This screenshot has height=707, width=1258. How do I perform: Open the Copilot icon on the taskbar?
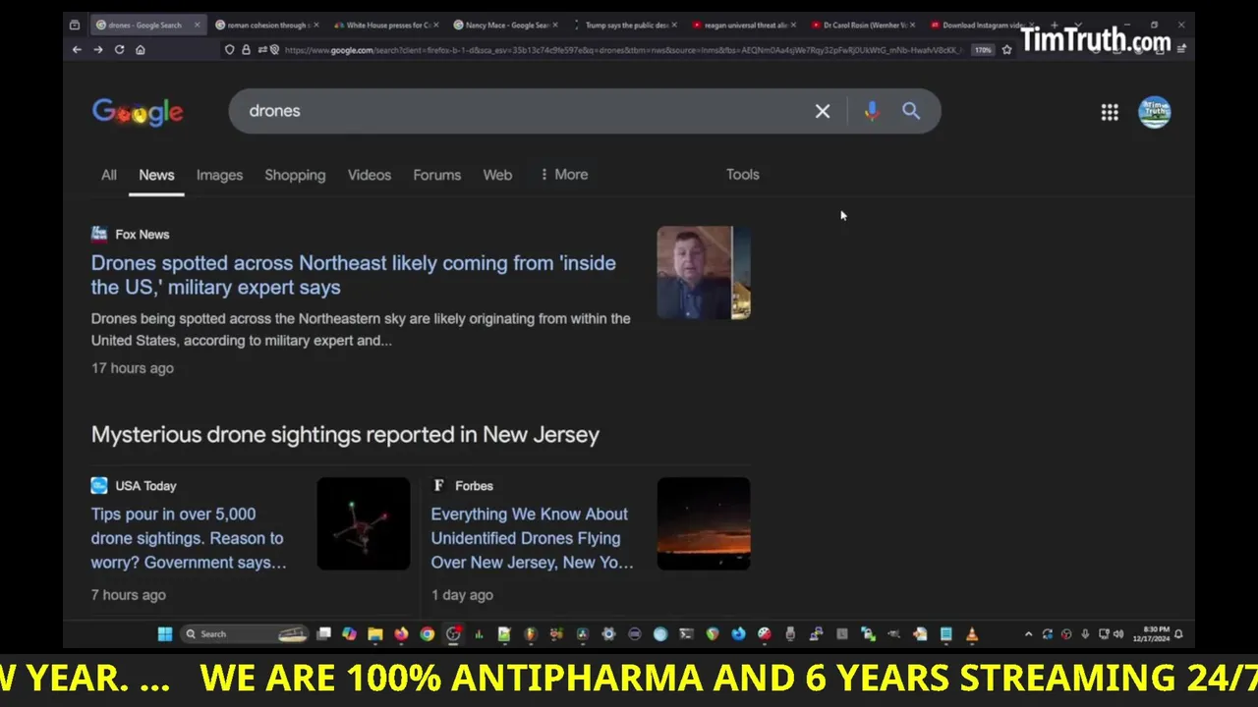click(349, 634)
